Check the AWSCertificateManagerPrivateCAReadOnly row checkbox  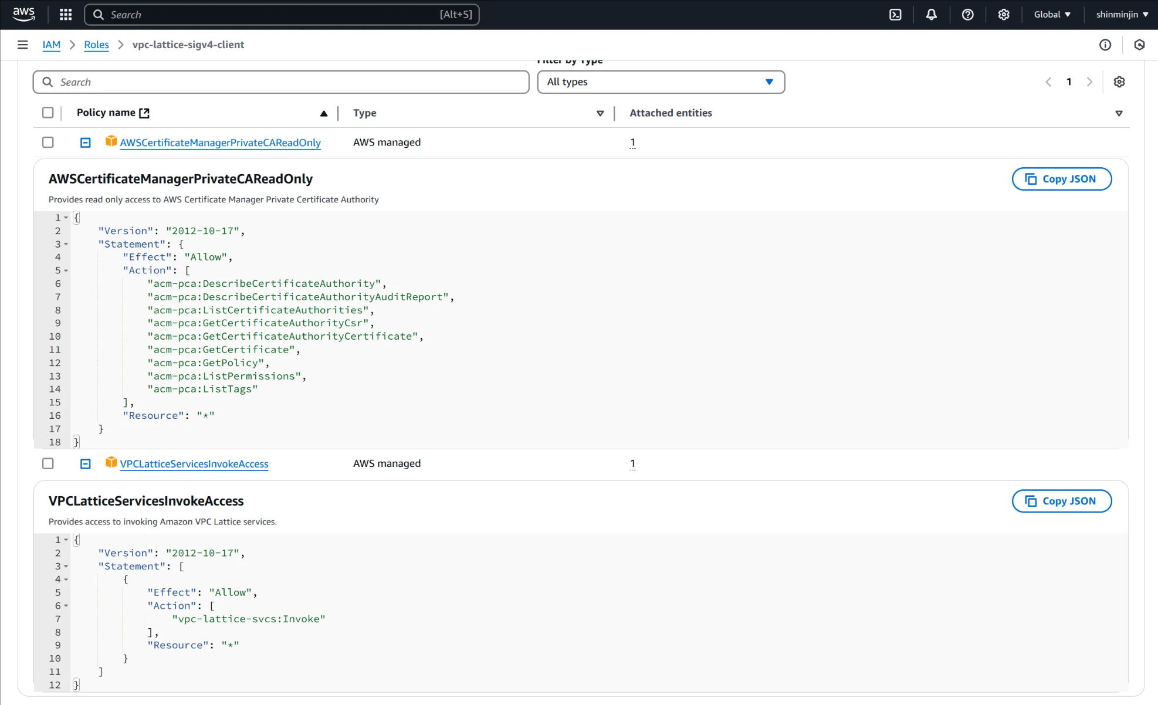pos(48,143)
